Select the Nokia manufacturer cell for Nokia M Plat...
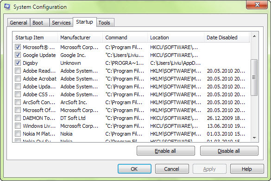 (66, 134)
